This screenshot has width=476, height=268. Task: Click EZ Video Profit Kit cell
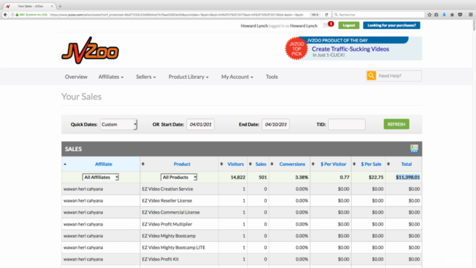tap(179, 259)
